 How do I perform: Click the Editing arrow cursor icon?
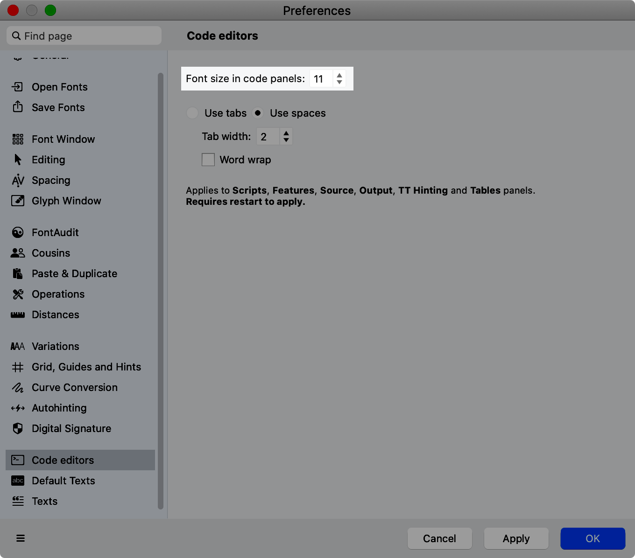pyautogui.click(x=18, y=160)
